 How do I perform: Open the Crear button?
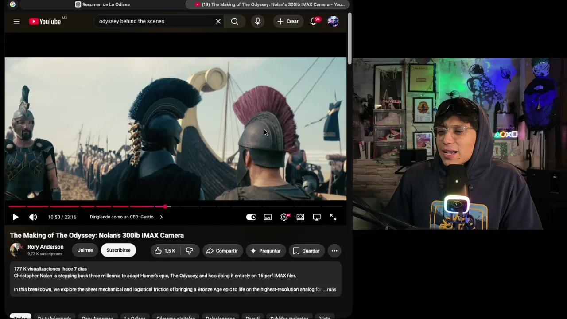288,21
